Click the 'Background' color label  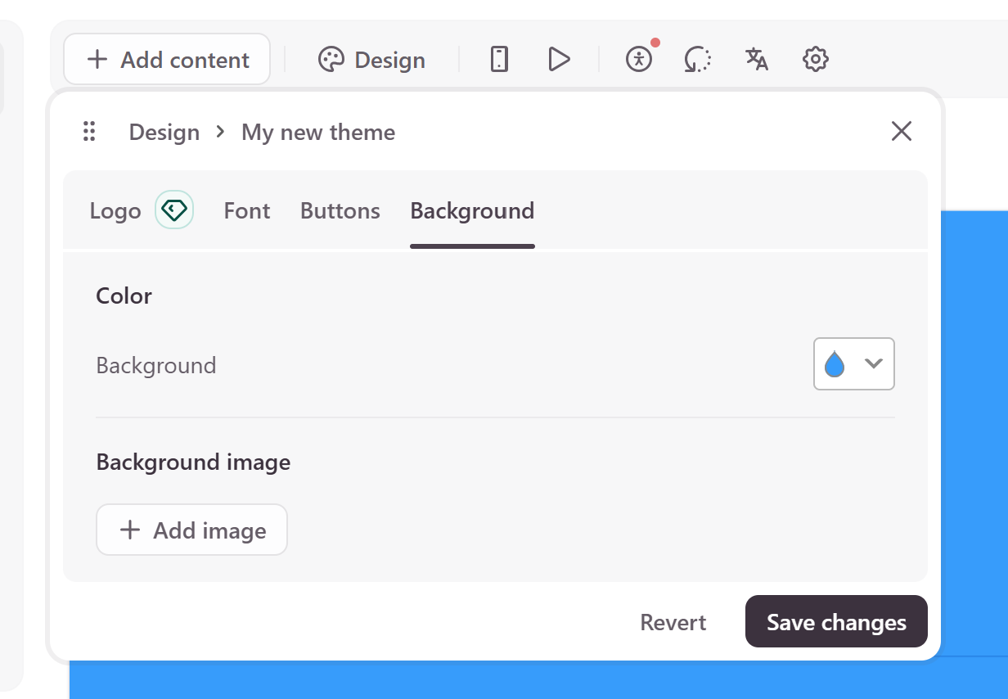(156, 365)
